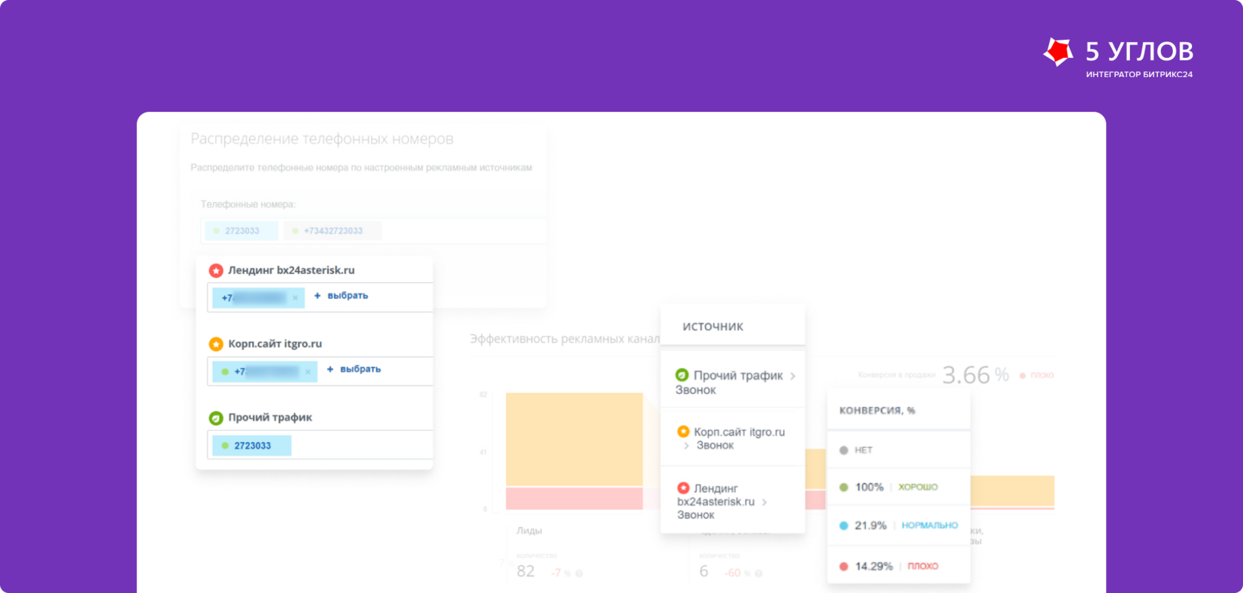This screenshot has width=1243, height=593.
Task: Expand the Корп.сайт itgro.ru source row chevron
Action: point(687,446)
